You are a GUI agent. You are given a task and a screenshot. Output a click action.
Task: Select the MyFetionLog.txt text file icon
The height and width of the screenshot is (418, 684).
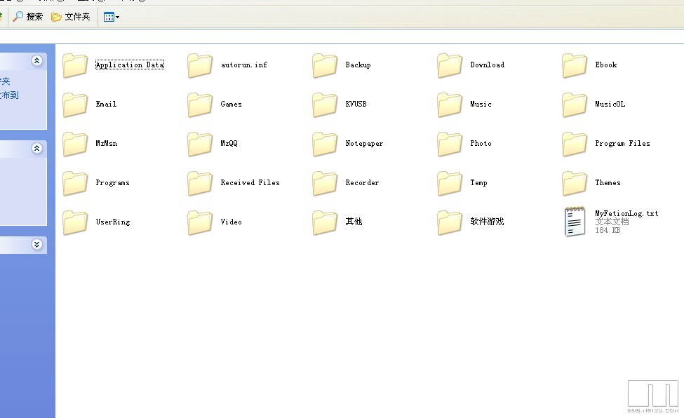[575, 222]
